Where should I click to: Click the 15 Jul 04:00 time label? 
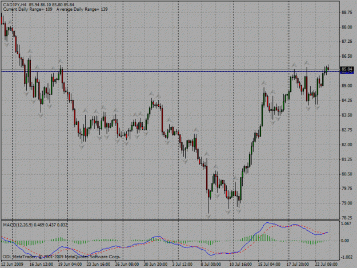(x=269, y=264)
